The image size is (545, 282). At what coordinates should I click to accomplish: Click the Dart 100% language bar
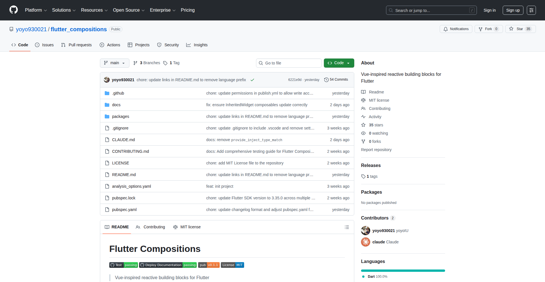(x=403, y=270)
